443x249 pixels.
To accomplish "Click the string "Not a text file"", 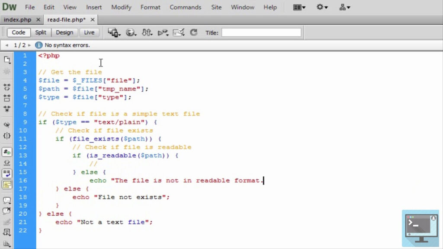I will [113, 222].
